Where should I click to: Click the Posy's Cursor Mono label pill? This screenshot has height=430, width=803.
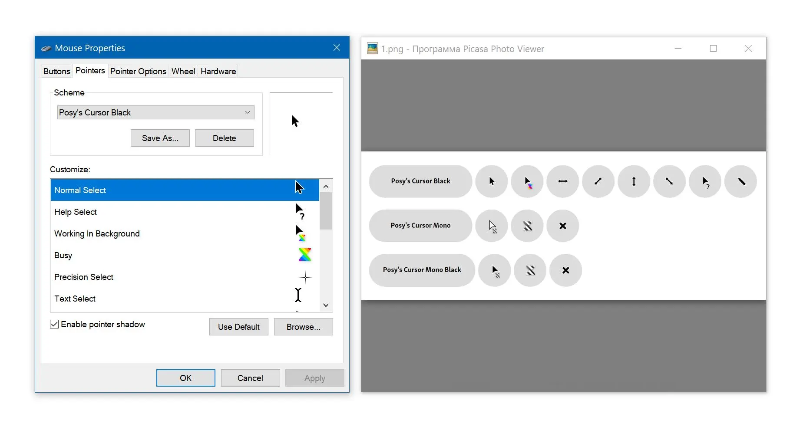[420, 226]
